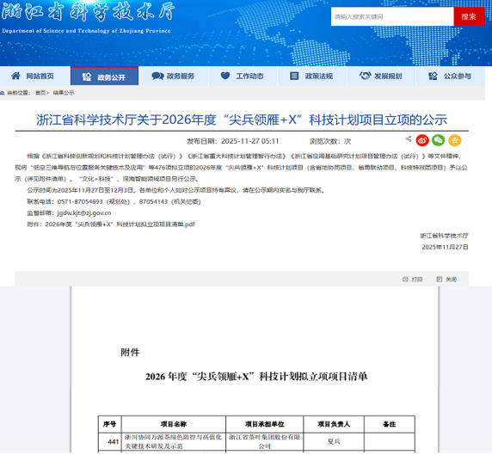The height and width of the screenshot is (461, 492).
Task: Click the heart icon for 工作动态
Action: coord(225,76)
